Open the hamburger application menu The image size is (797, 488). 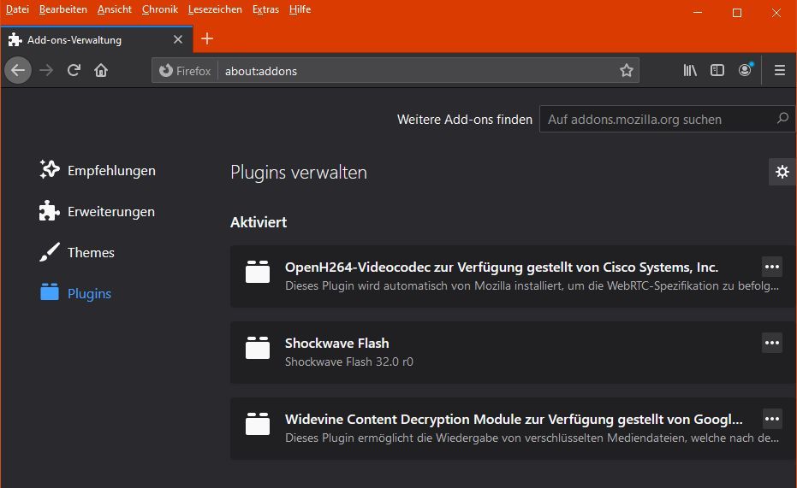[x=780, y=71]
